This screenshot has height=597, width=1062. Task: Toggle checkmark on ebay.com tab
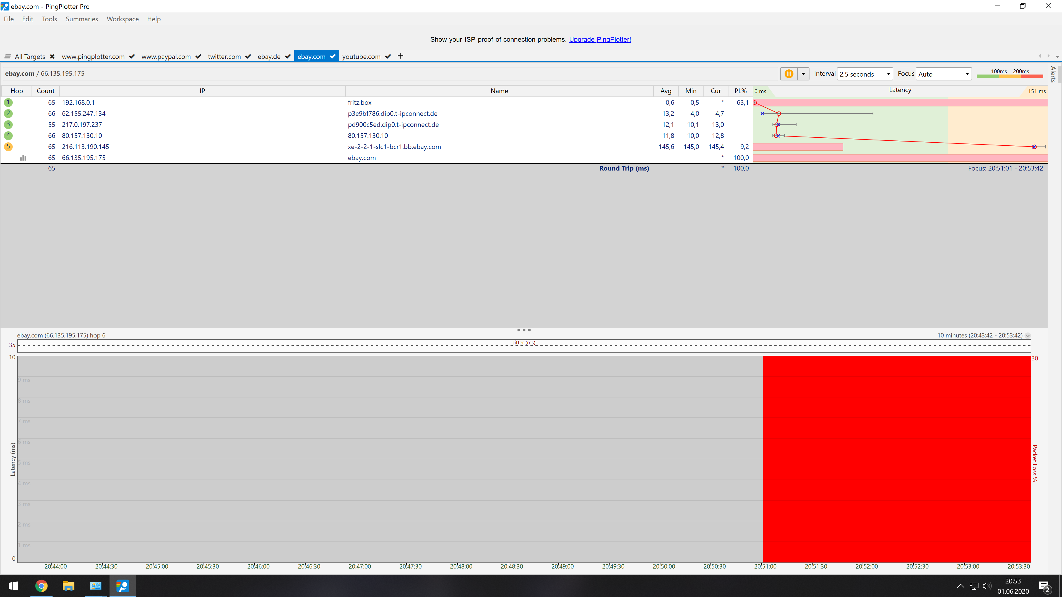click(x=333, y=56)
